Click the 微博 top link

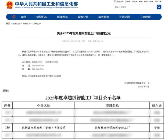[x=151, y=2]
